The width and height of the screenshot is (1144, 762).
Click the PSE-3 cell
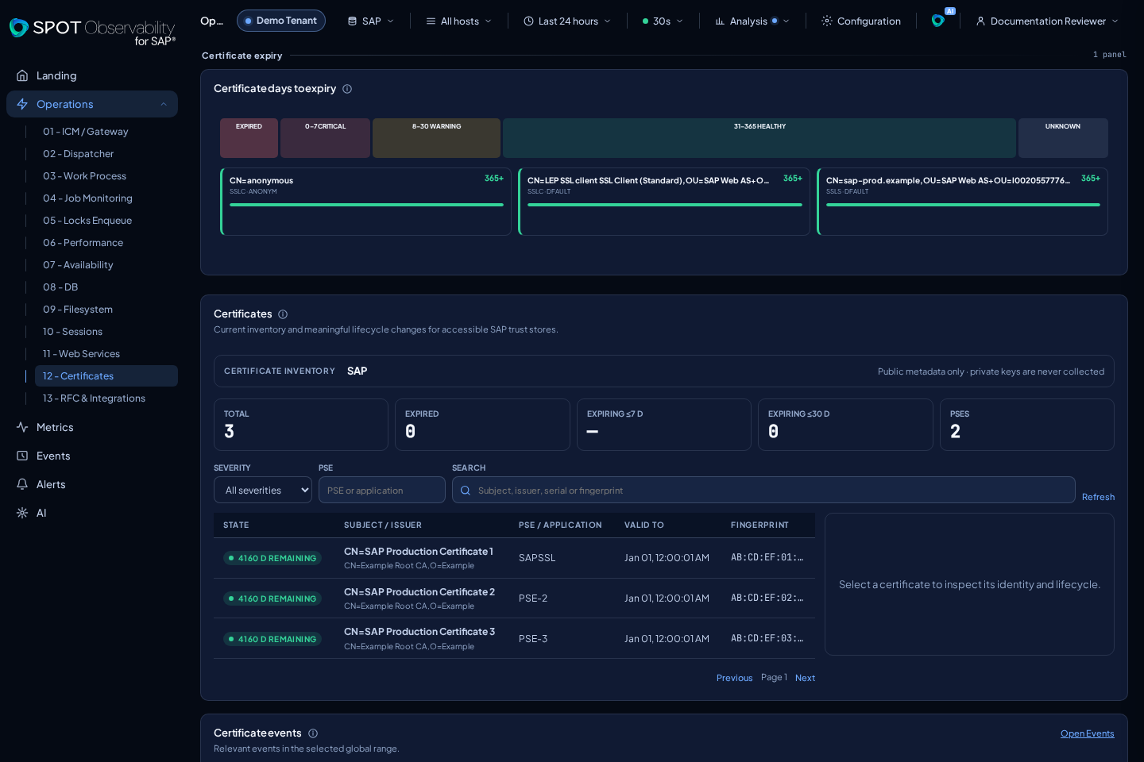[533, 639]
